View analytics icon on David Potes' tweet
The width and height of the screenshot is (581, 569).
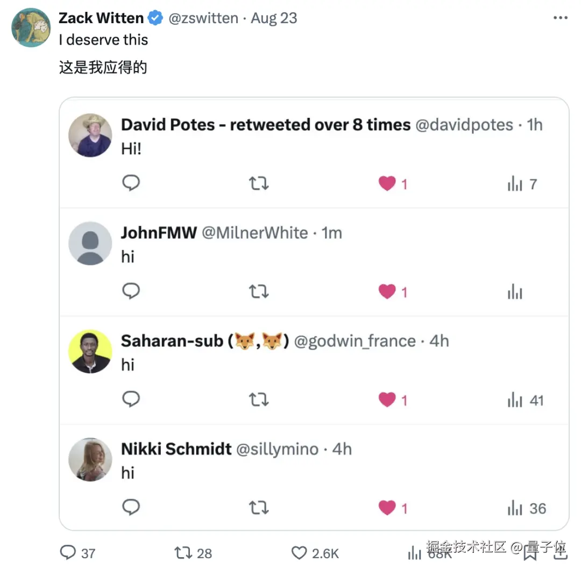pos(515,184)
